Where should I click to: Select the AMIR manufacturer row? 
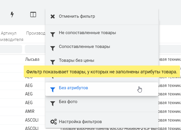pos(30,111)
